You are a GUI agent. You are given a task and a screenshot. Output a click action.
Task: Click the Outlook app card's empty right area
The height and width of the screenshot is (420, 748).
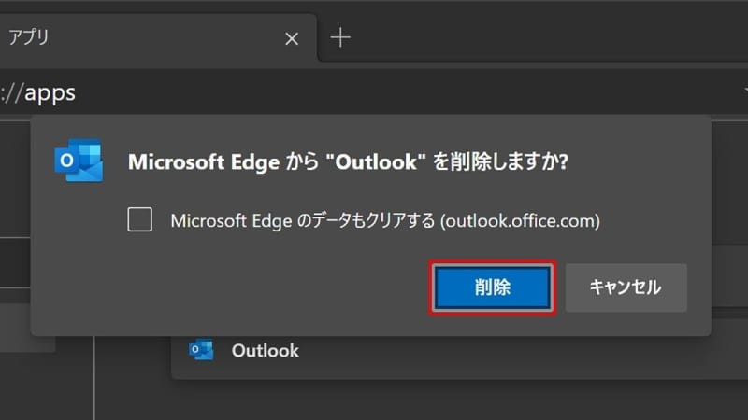click(525, 357)
